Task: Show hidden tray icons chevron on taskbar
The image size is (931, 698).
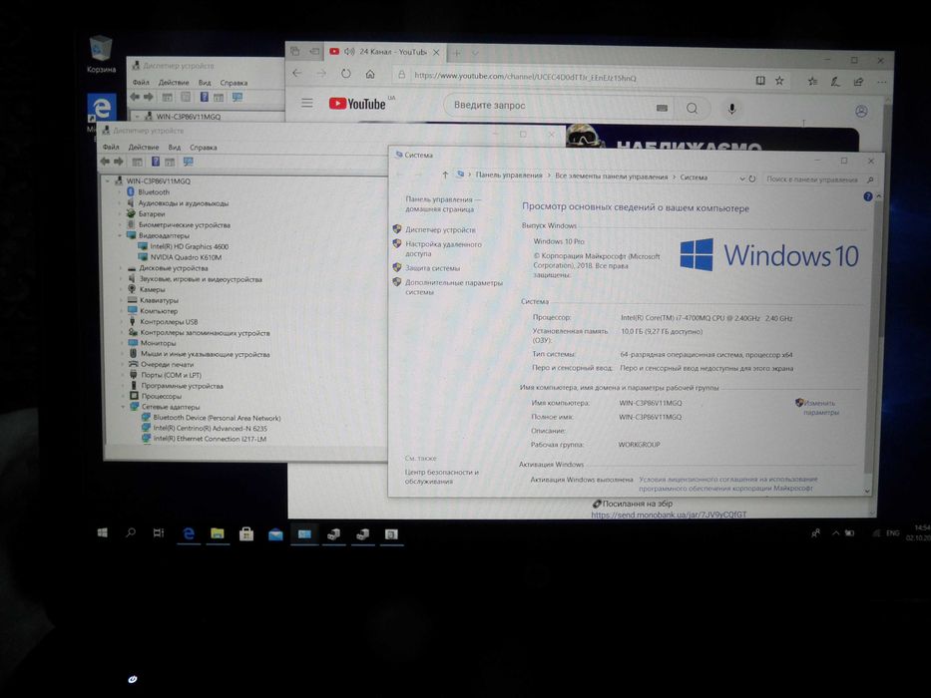Action: coord(835,533)
